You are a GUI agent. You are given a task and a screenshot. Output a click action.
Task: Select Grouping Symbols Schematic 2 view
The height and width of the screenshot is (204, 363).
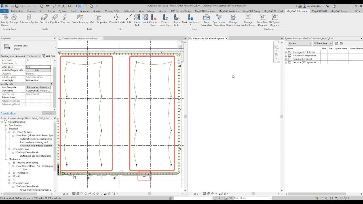pos(36,190)
